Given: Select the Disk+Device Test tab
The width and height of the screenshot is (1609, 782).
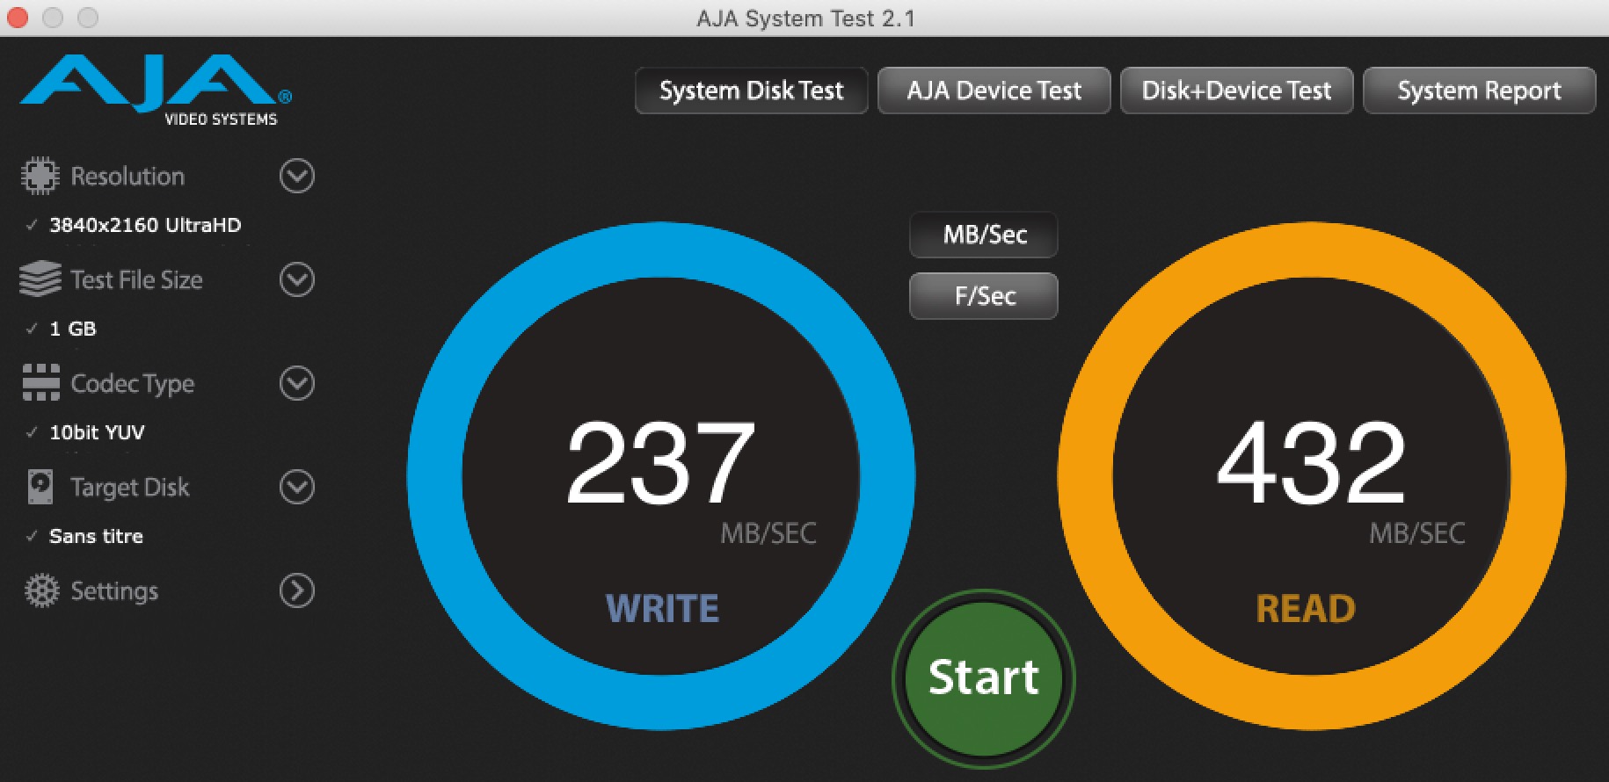Looking at the screenshot, I should tap(1237, 91).
